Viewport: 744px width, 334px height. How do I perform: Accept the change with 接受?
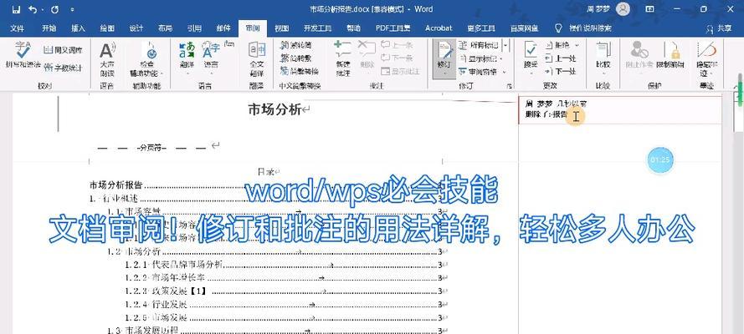click(531, 57)
